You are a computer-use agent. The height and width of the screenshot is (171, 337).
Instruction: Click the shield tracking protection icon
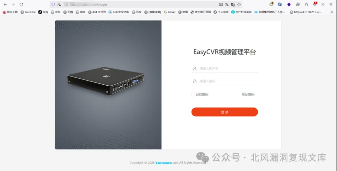point(53,5)
